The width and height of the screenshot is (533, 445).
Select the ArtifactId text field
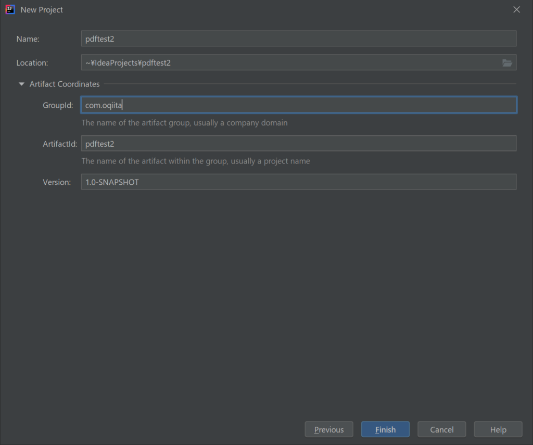point(298,144)
